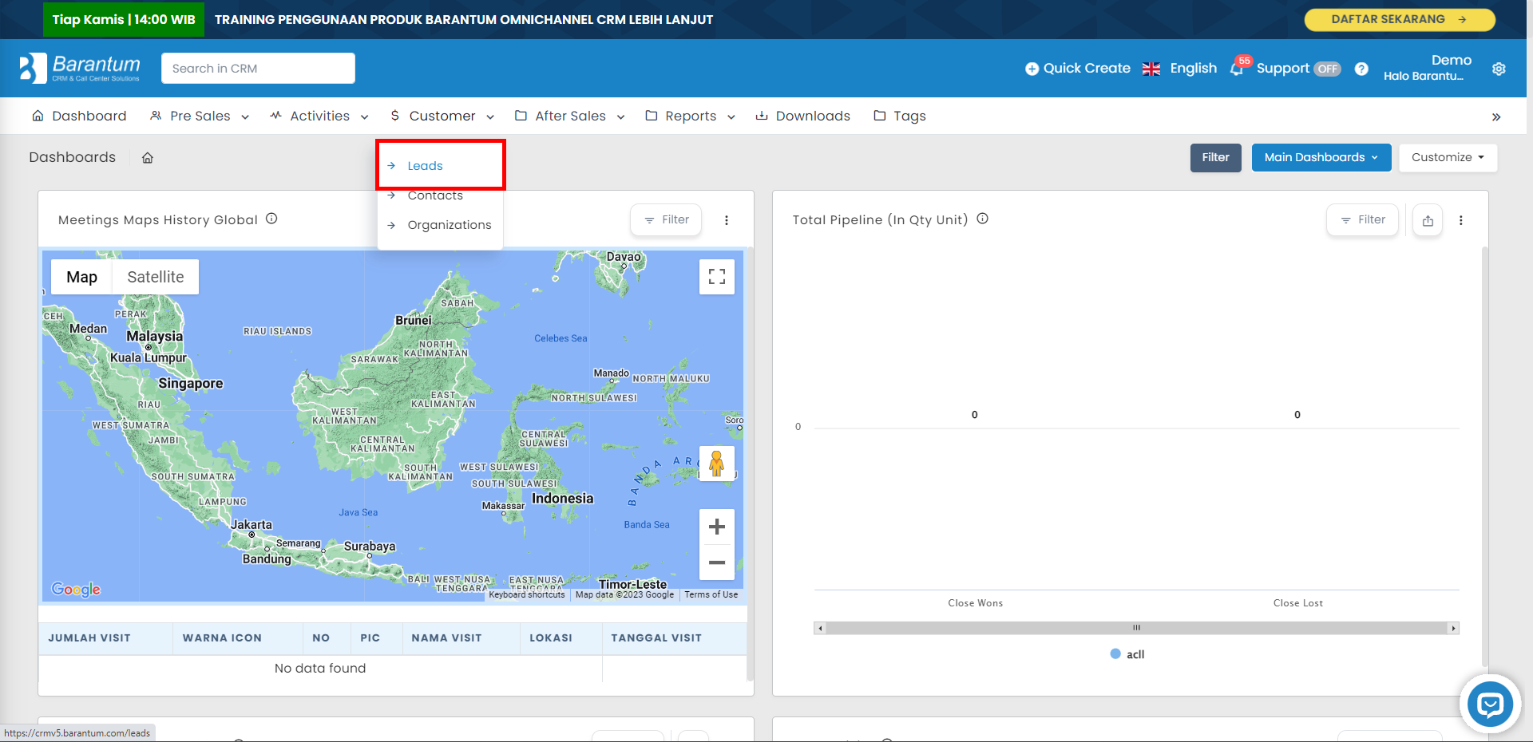Click the Tiap Kamis 14:00 WIB badge
1533x742 pixels.
[x=124, y=19]
